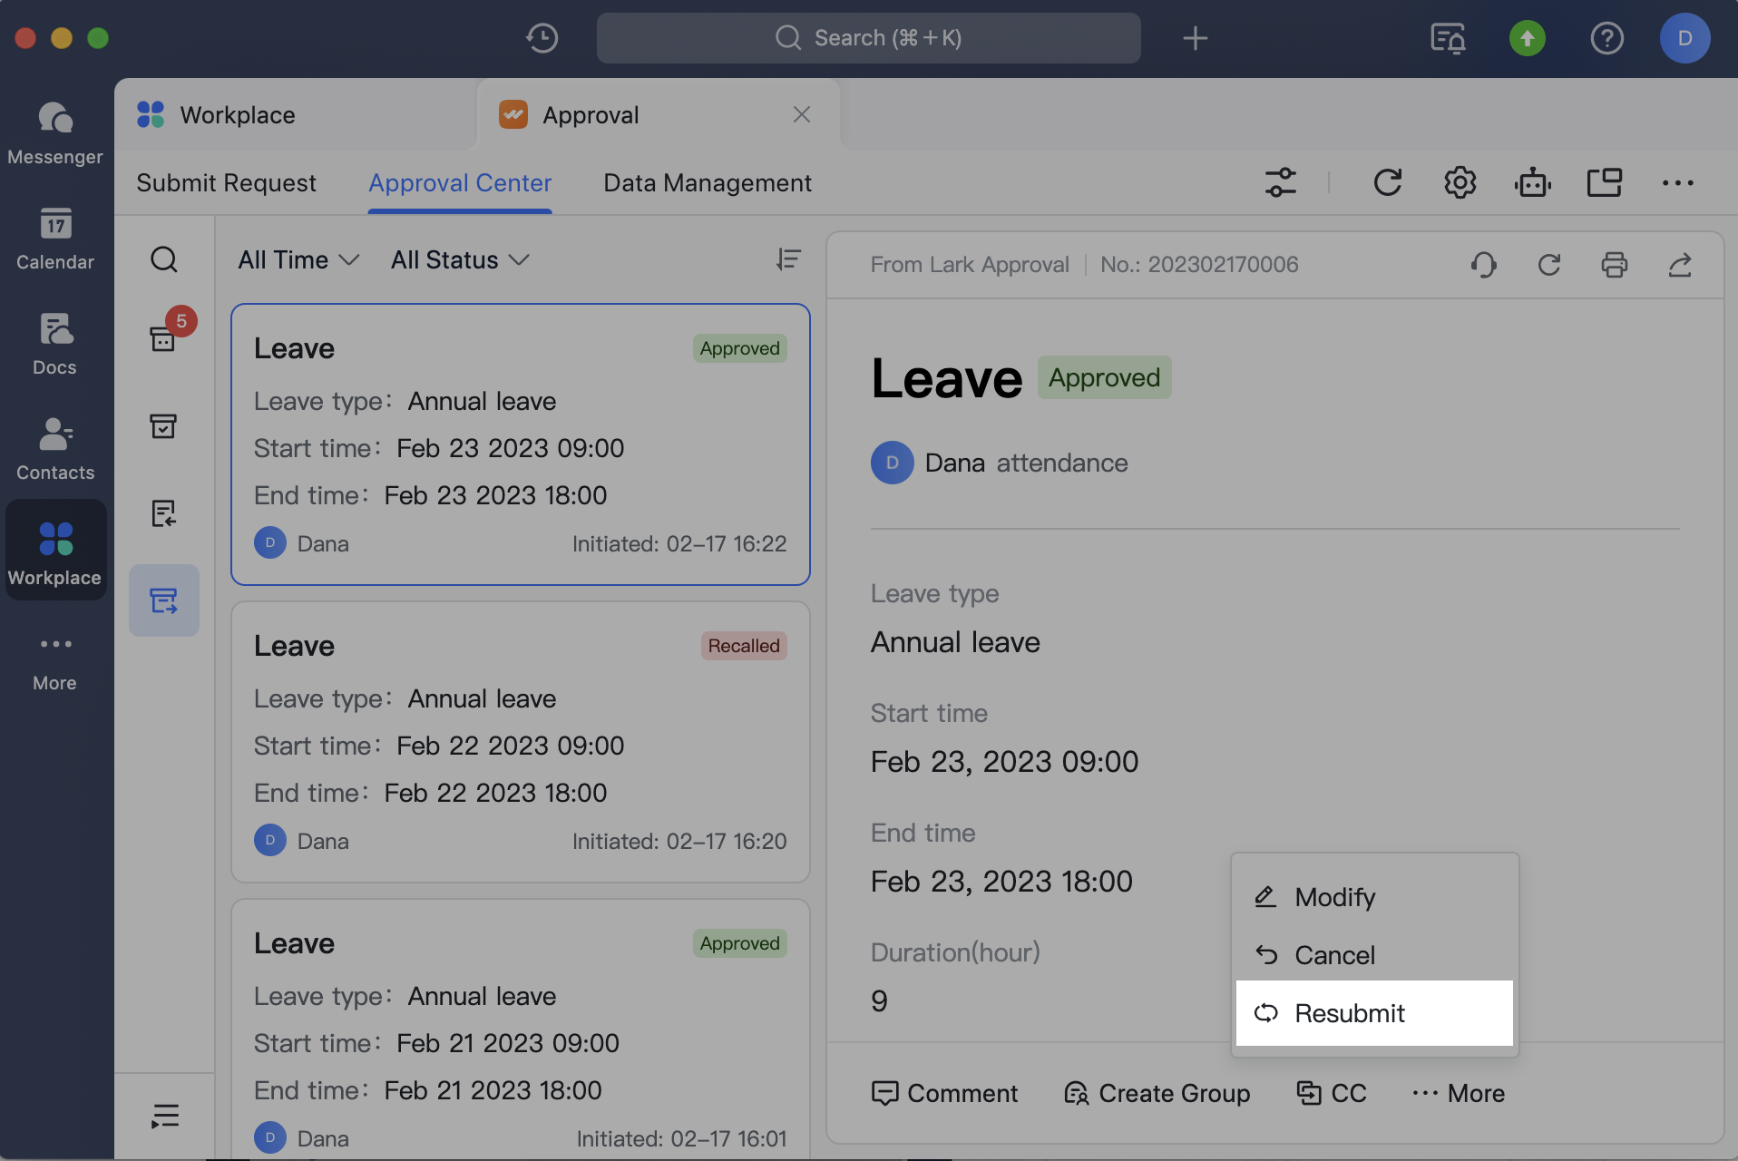Open Messenger from the left sidebar
This screenshot has width=1738, height=1161.
[54, 132]
